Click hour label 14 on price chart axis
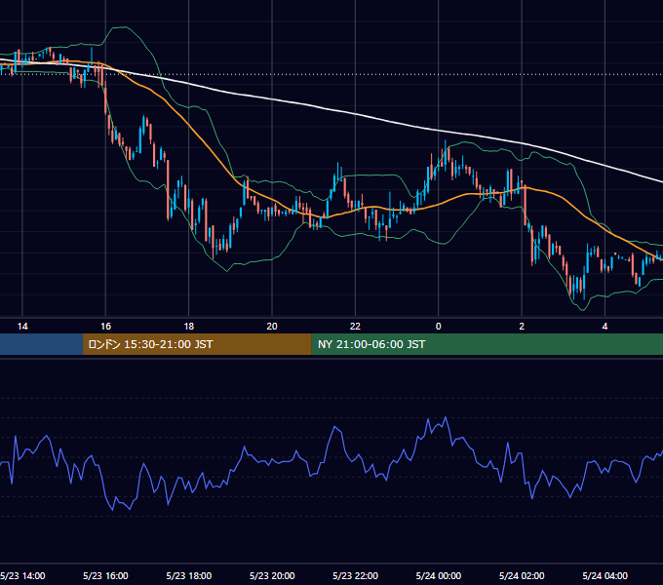The width and height of the screenshot is (663, 585). click(22, 327)
